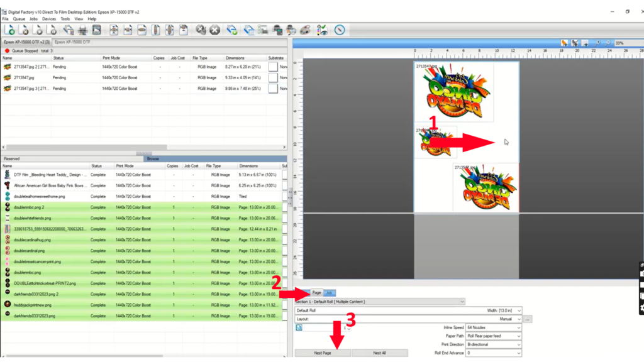Open the color palette toolbar icon

coord(305,30)
